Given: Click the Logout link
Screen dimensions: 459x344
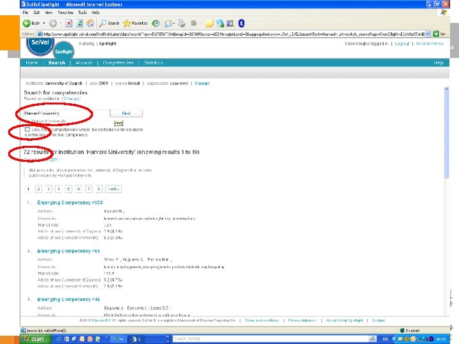Looking at the screenshot, I should pyautogui.click(x=402, y=43).
